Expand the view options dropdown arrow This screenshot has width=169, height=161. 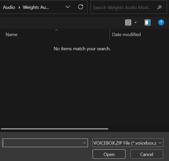coord(136,22)
